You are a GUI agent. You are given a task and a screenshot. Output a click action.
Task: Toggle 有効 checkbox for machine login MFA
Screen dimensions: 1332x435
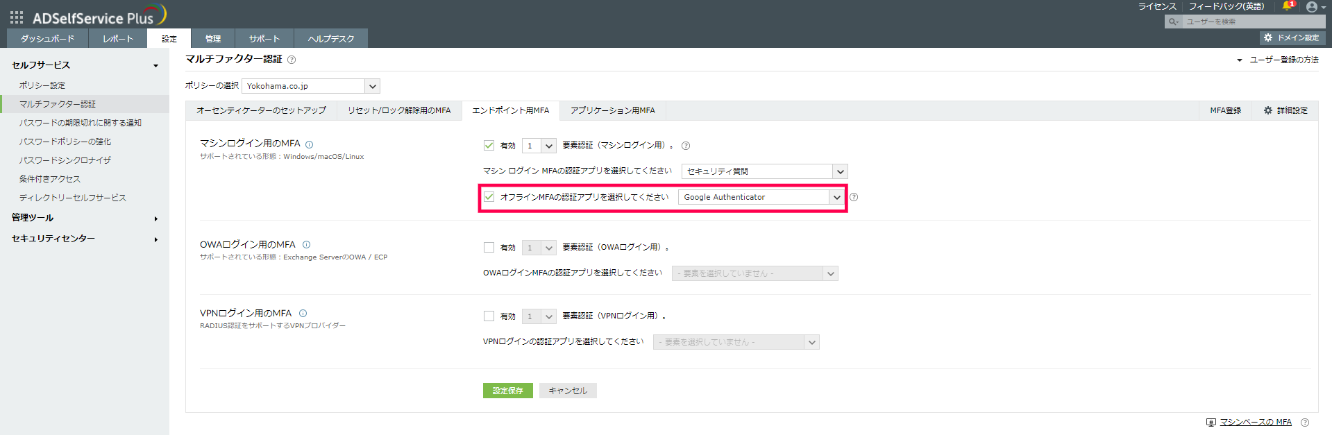click(x=489, y=146)
